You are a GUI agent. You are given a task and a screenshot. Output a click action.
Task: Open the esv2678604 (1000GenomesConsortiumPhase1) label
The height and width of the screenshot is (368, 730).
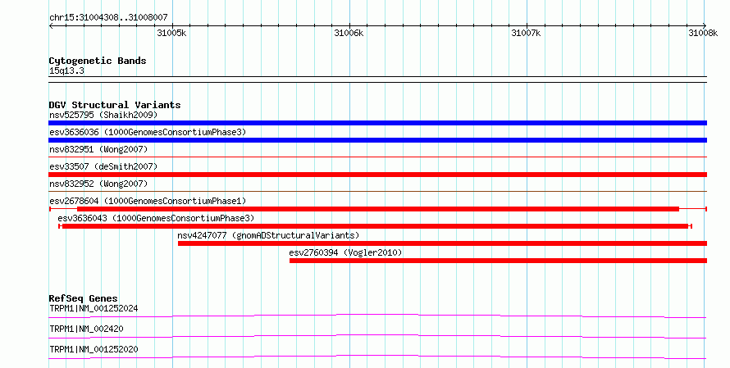pyautogui.click(x=148, y=201)
